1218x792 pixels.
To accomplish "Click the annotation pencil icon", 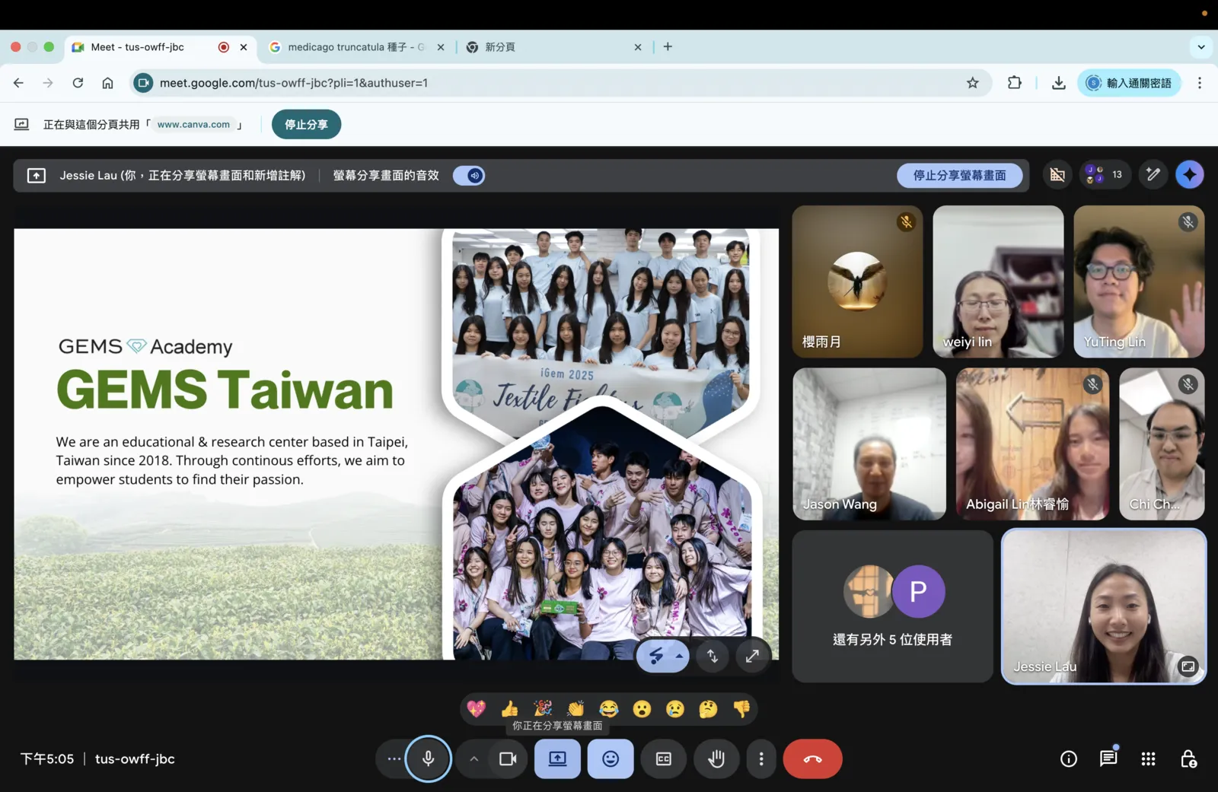I will pyautogui.click(x=1153, y=174).
